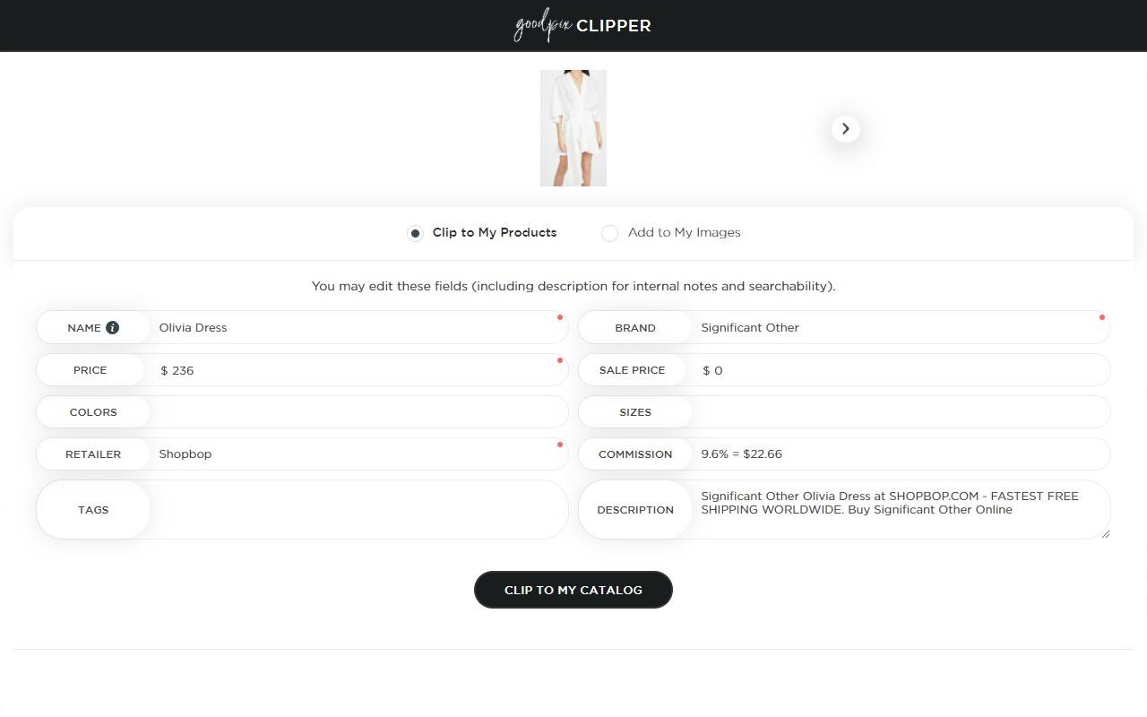Click the goodpix Clipper logo

pos(582,26)
